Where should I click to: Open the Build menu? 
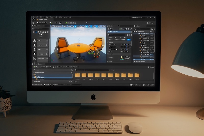click(x=56, y=17)
